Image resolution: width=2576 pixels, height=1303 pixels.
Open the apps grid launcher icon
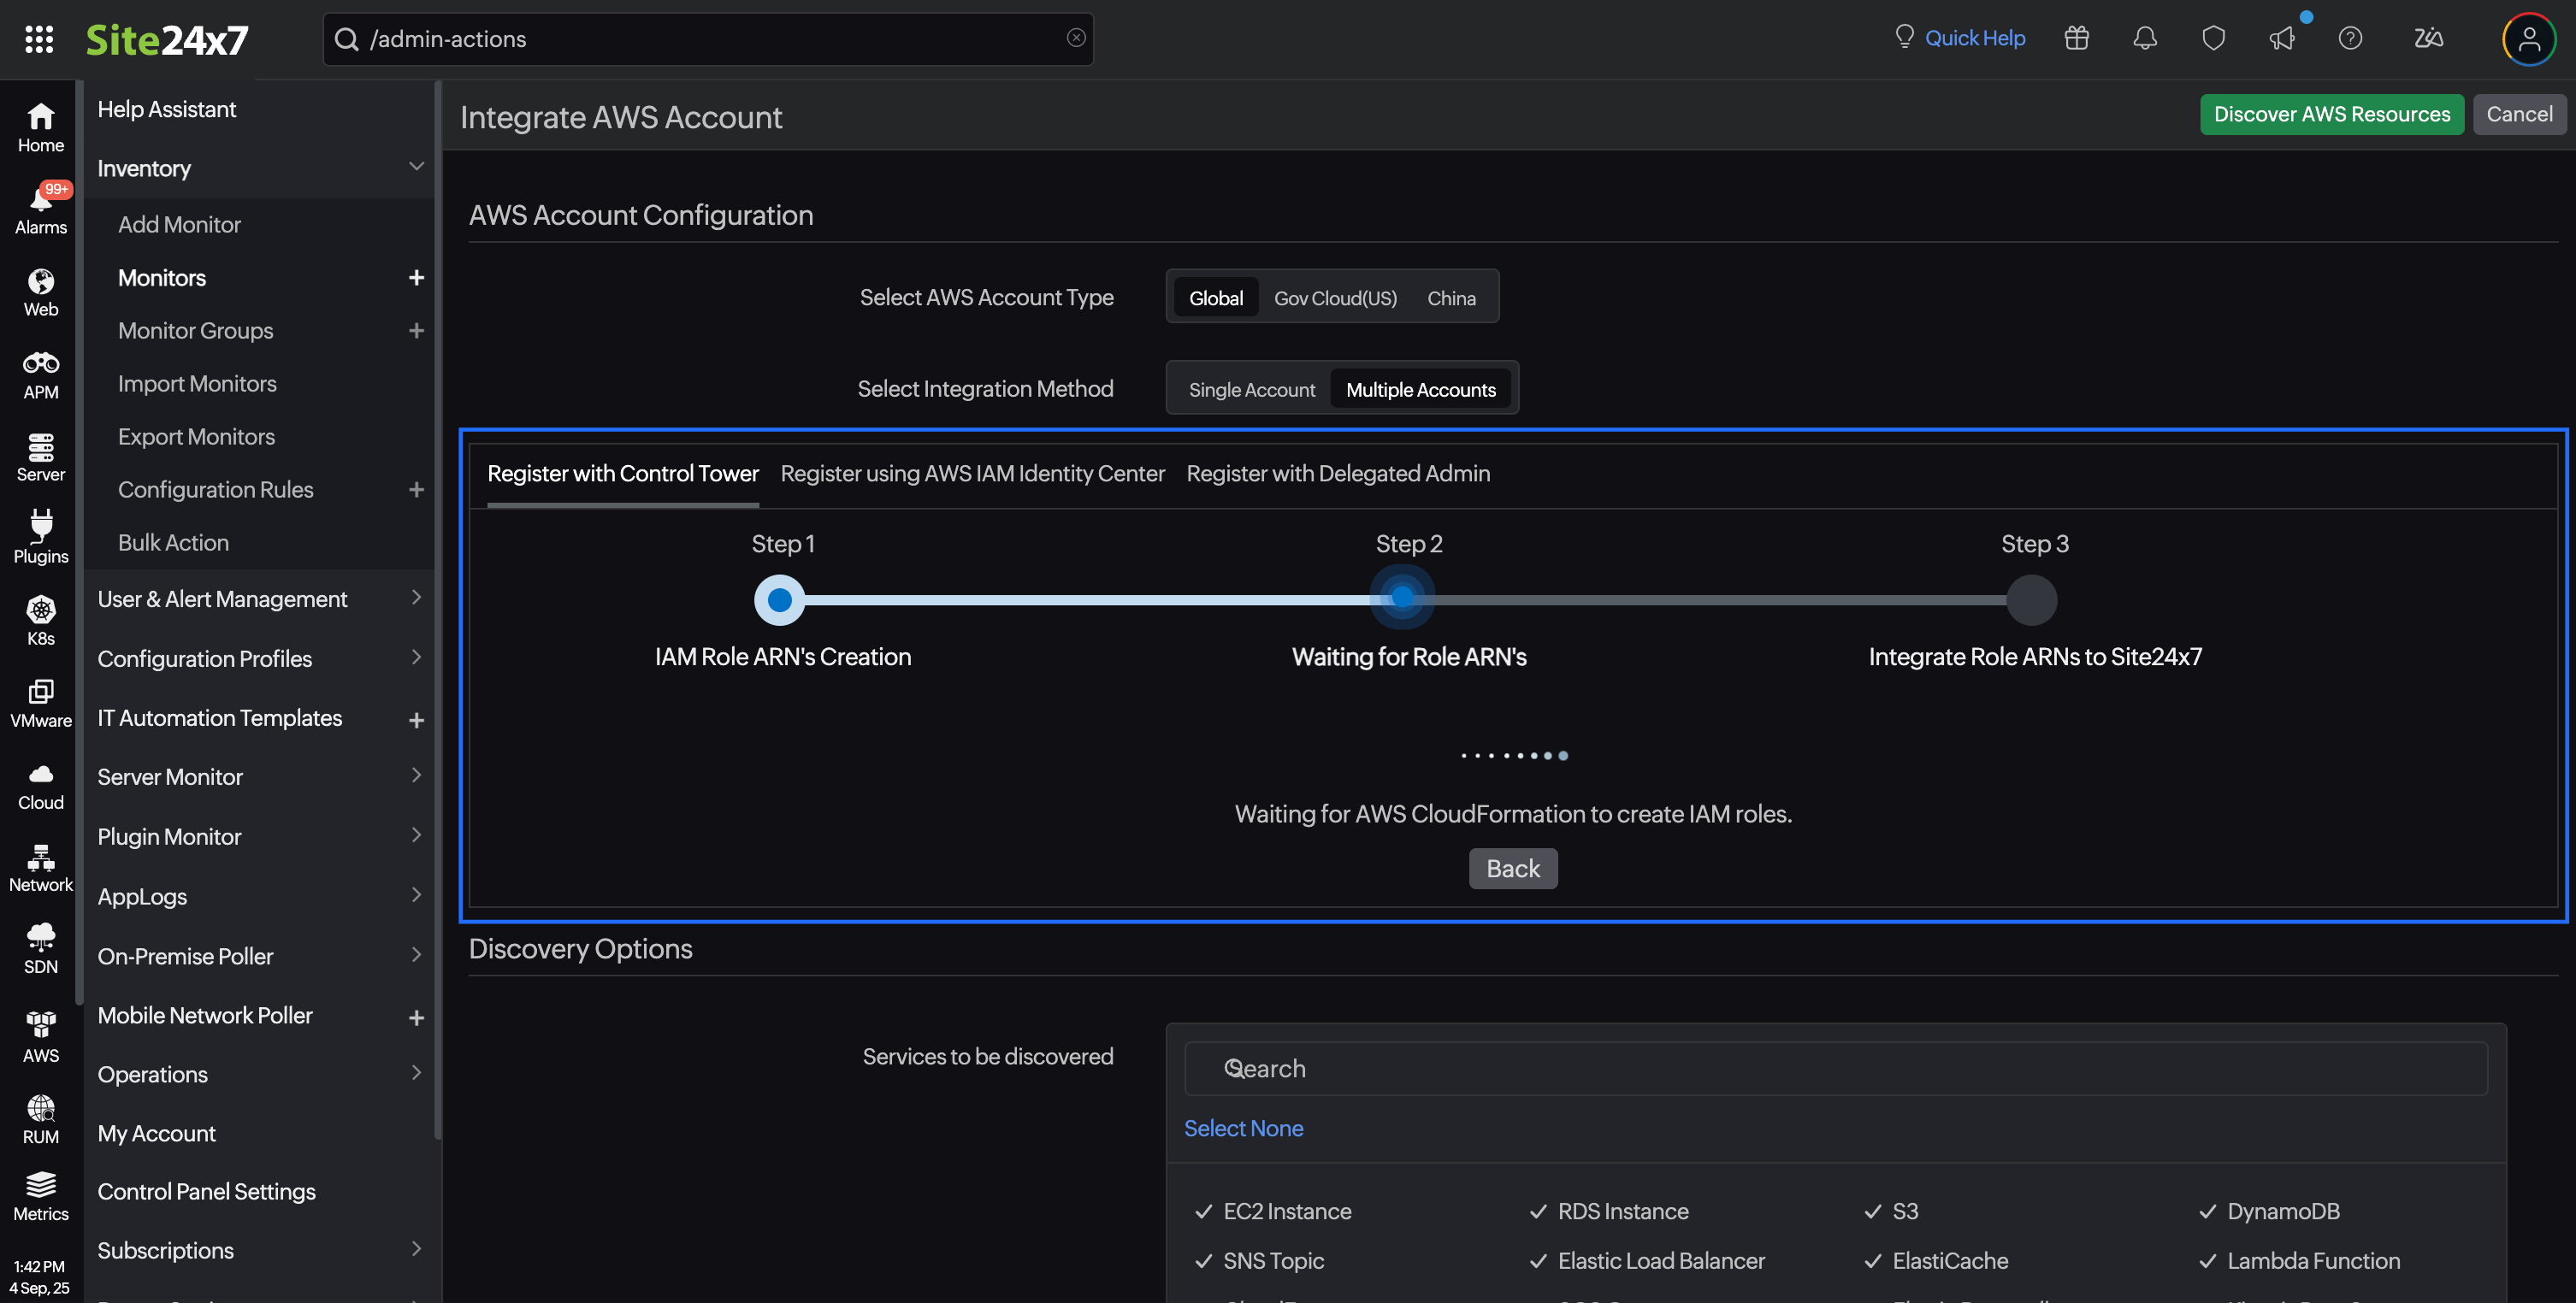[39, 39]
